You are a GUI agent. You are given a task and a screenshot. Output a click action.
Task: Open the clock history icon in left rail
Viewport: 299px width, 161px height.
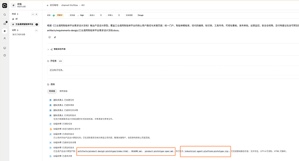[x=5, y=56]
